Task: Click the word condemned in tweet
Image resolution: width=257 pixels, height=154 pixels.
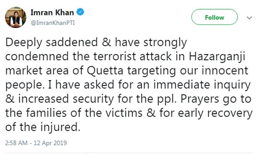Action: 37,56
